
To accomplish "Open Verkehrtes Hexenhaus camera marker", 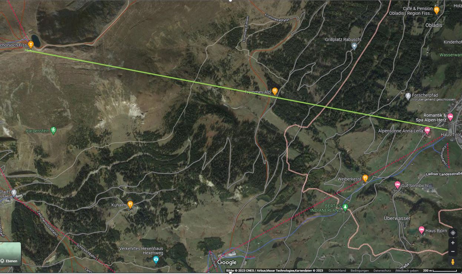I will (156, 260).
